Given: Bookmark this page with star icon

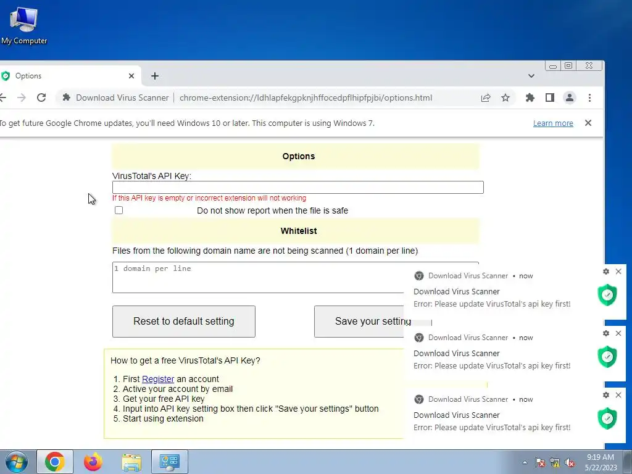Looking at the screenshot, I should 505,98.
